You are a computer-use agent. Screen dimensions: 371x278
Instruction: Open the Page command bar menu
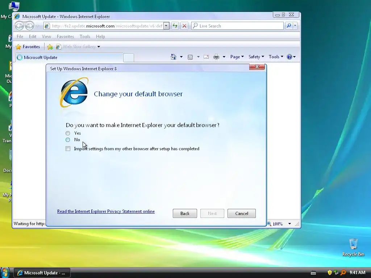(237, 57)
